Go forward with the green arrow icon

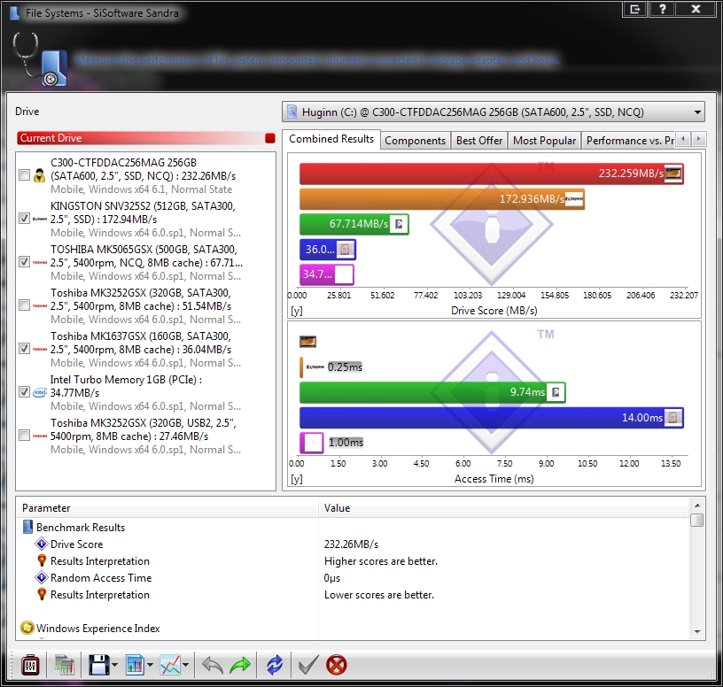point(240,665)
